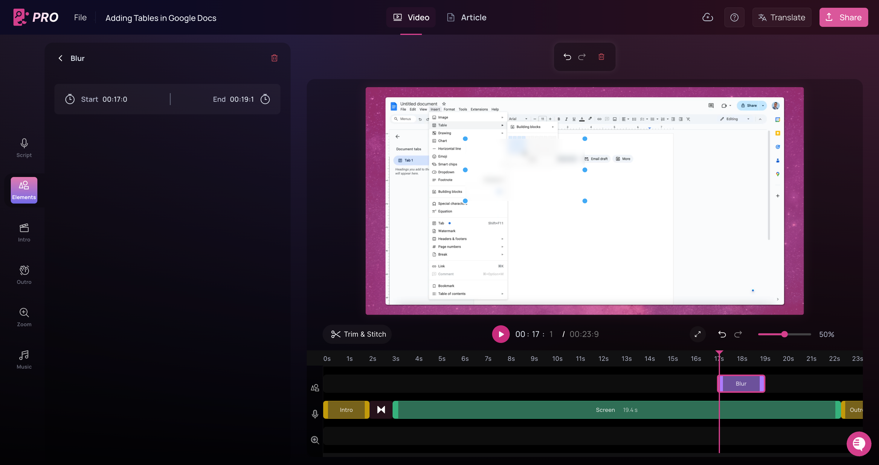
Task: Open the Outro sidebar panel
Action: pyautogui.click(x=24, y=275)
